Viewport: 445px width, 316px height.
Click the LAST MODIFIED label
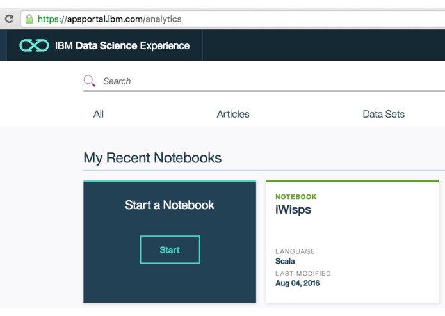pyautogui.click(x=303, y=273)
